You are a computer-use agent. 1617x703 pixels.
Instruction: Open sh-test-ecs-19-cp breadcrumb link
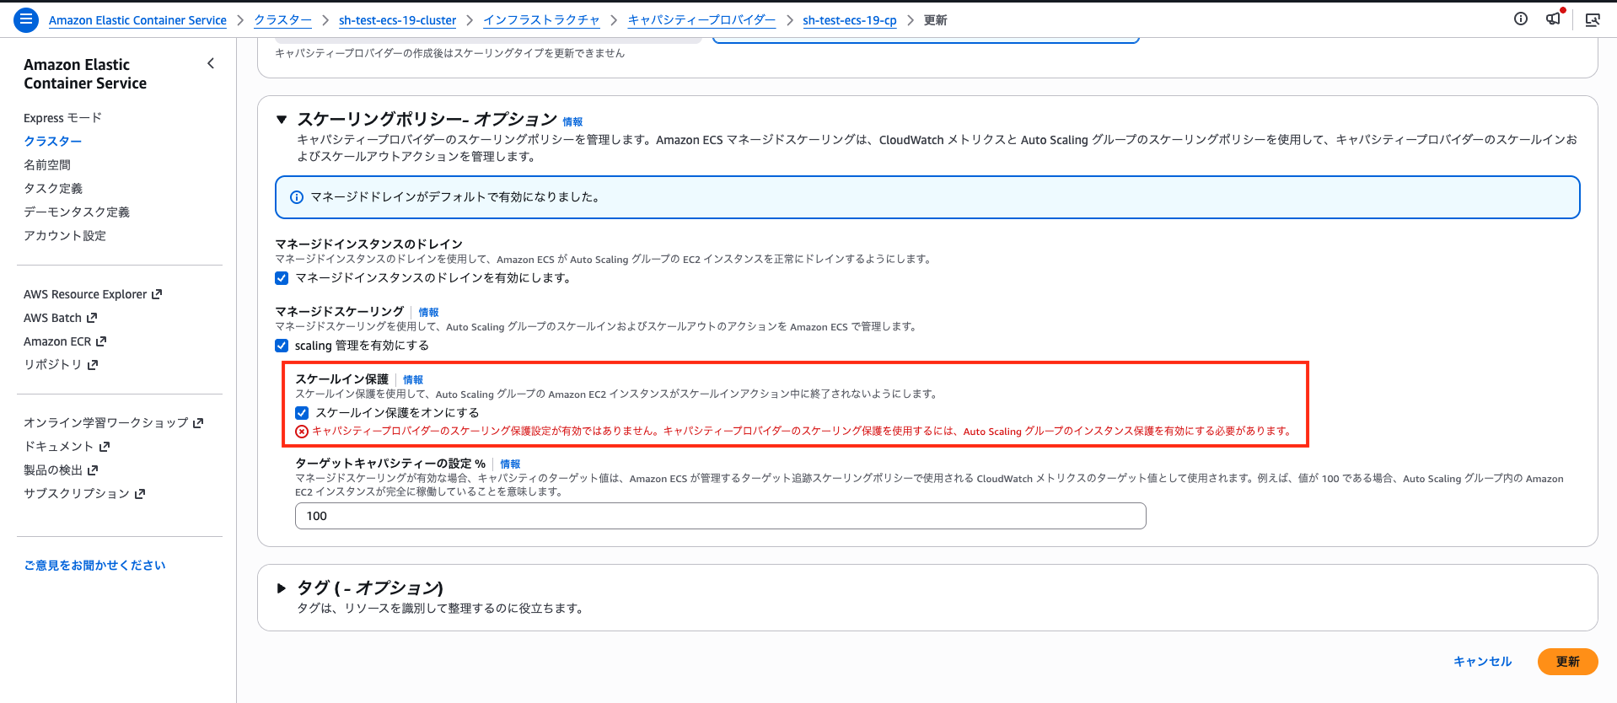(850, 20)
